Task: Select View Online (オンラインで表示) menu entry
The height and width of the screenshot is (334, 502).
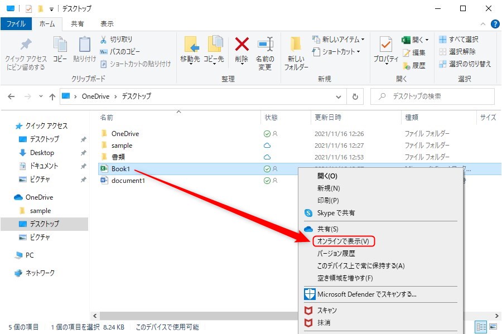Action: (x=343, y=241)
